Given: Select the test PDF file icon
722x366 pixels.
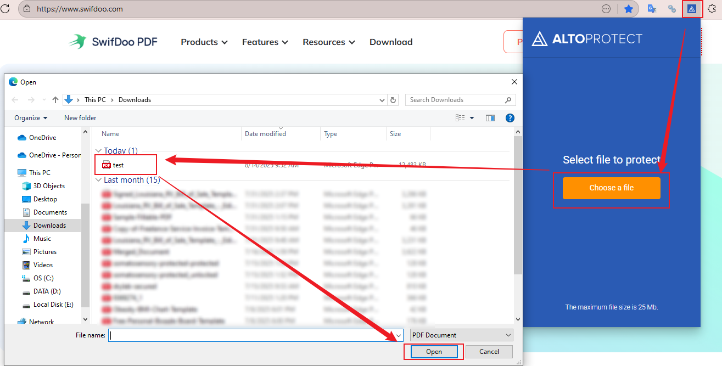Looking at the screenshot, I should pyautogui.click(x=107, y=165).
